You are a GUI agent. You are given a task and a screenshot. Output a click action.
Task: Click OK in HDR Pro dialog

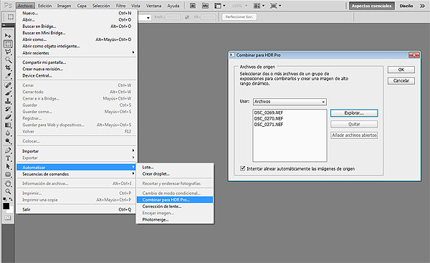[401, 70]
